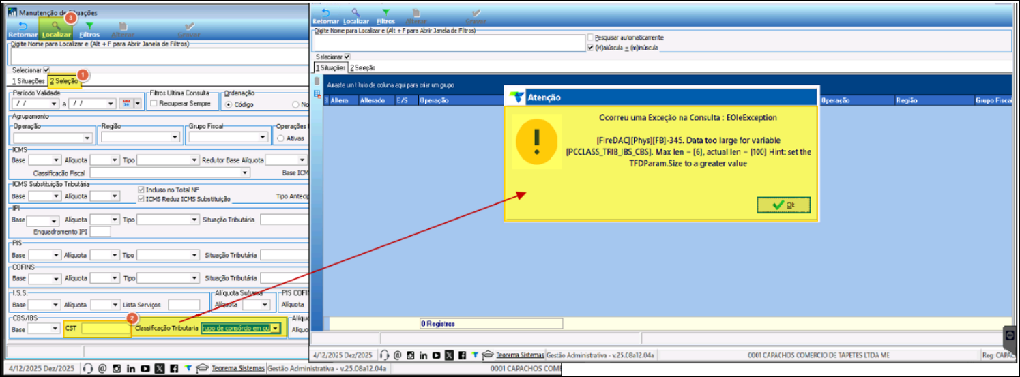
Task: Click the YouTube icon in the bottom-left status bar
Action: click(x=145, y=368)
